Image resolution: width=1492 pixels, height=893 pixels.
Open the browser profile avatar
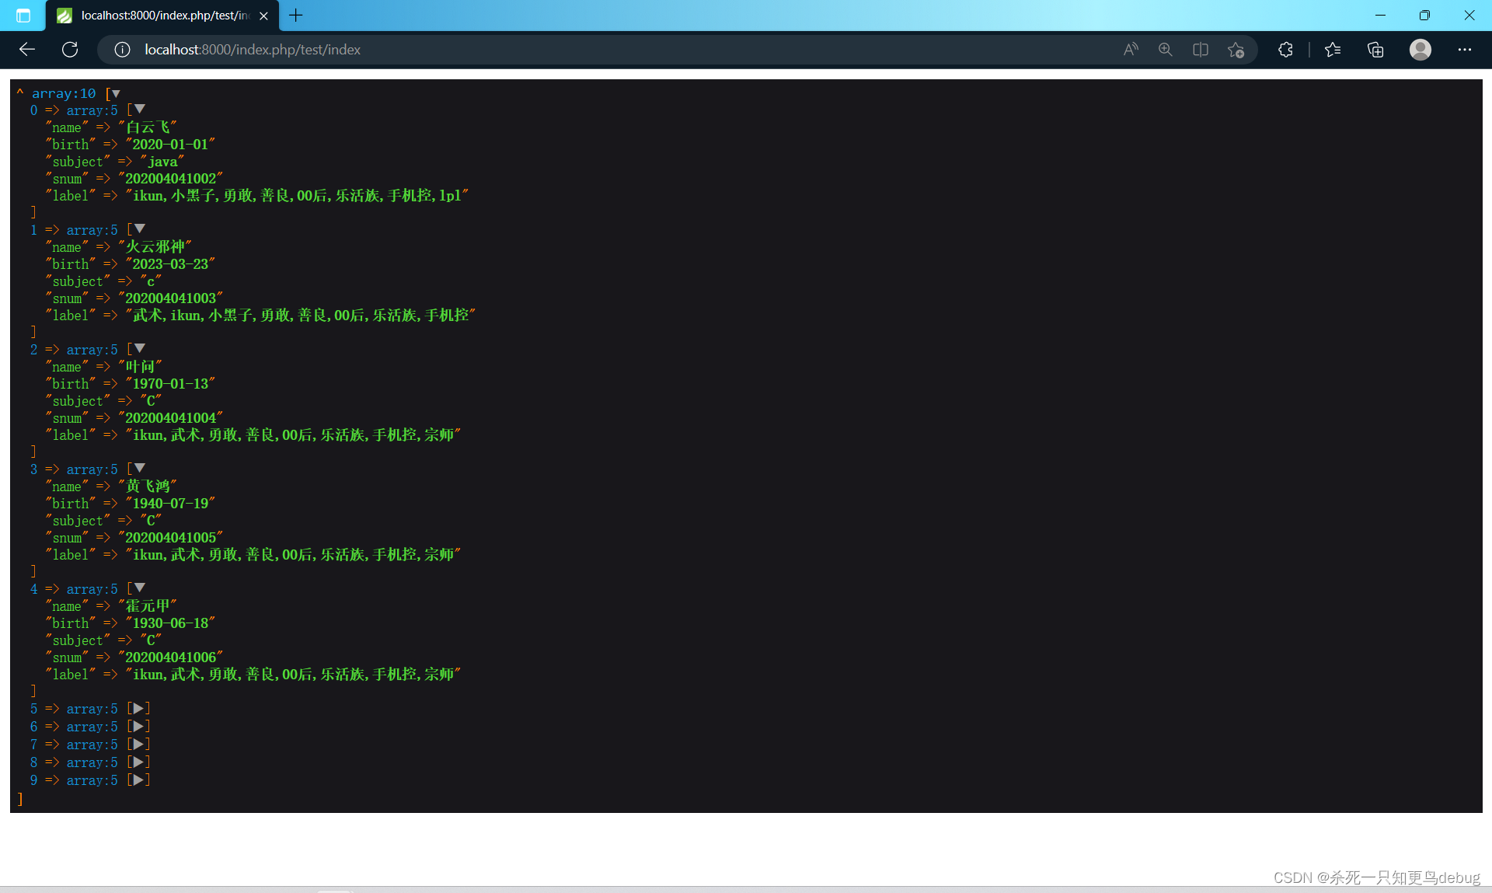1420,49
